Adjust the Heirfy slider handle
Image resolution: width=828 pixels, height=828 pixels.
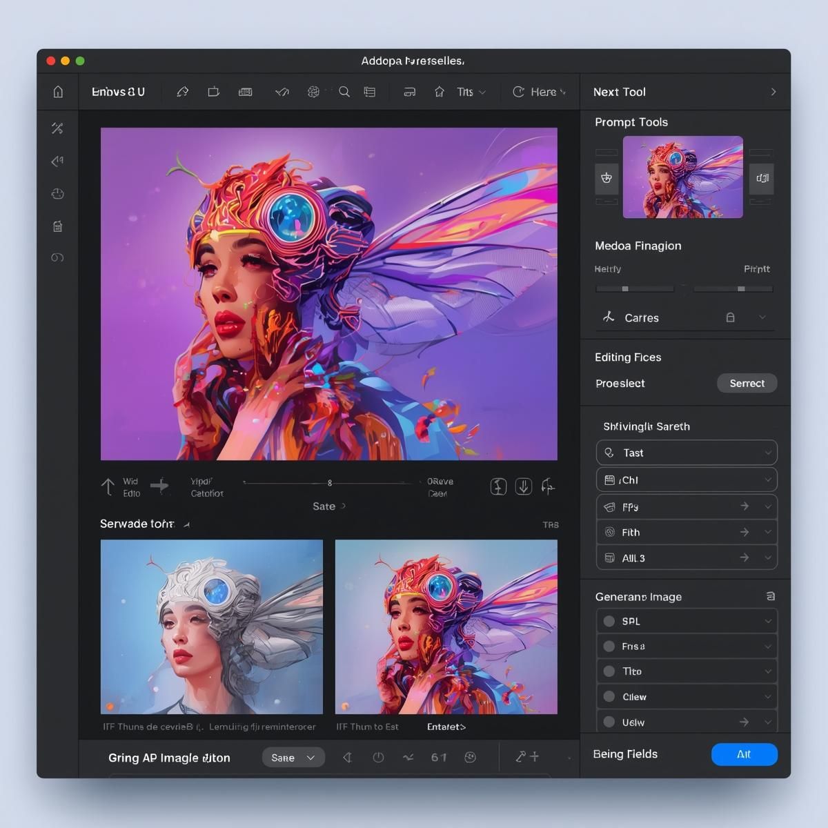click(625, 289)
